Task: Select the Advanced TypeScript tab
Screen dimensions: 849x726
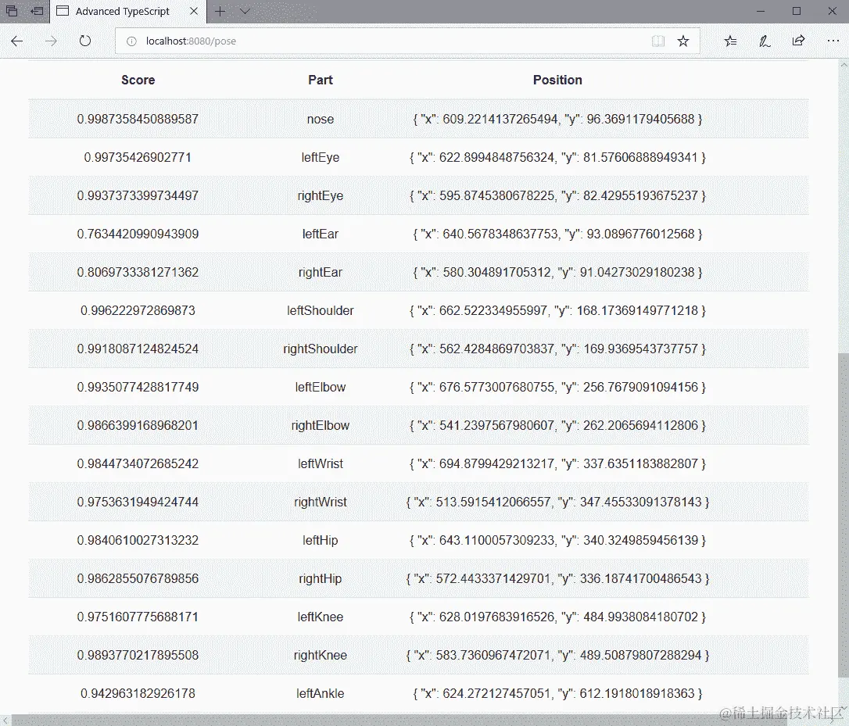Action: (x=127, y=12)
